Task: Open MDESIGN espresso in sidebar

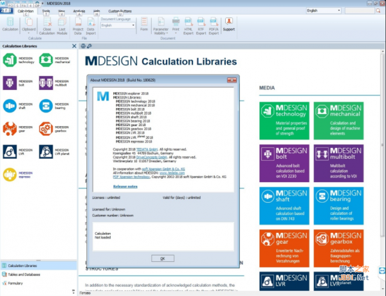Action: pyautogui.click(x=10, y=174)
